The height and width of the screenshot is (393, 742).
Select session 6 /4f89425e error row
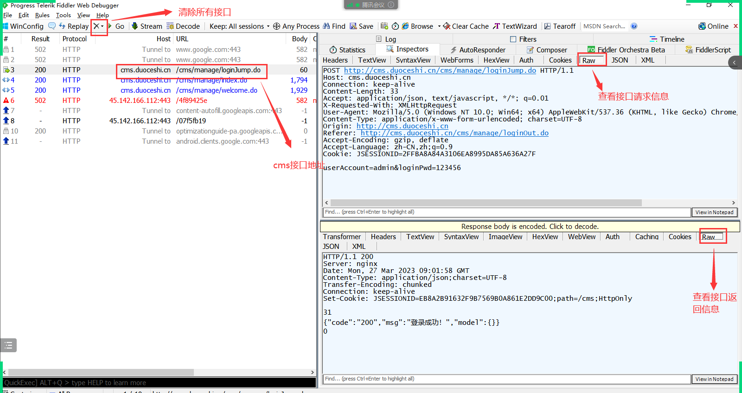[159, 101]
